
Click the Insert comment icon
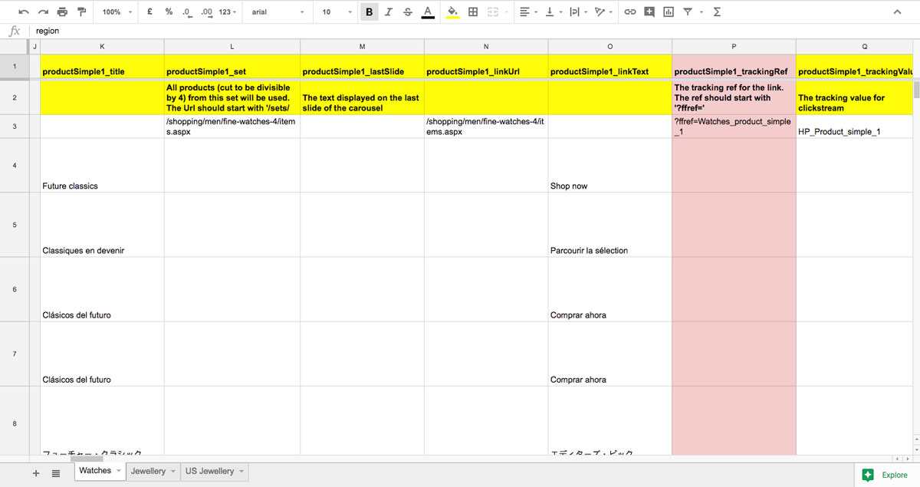(x=649, y=12)
